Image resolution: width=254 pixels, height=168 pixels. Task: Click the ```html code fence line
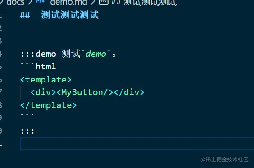pyautogui.click(x=38, y=66)
